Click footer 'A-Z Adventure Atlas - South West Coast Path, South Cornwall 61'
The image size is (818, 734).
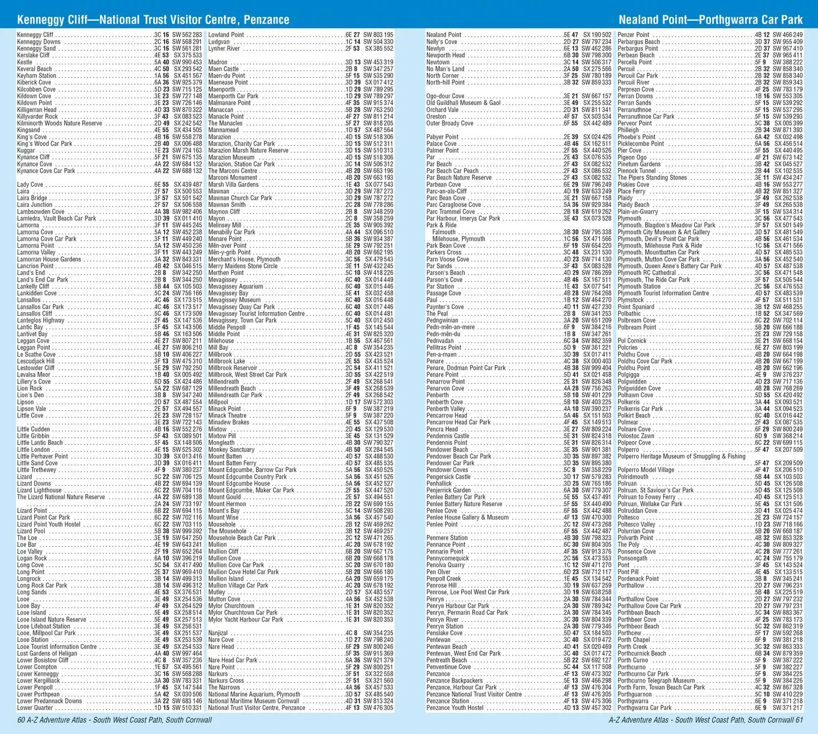coord(706,720)
